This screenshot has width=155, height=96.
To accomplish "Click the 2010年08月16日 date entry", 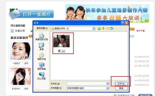I will click(x=142, y=57).
